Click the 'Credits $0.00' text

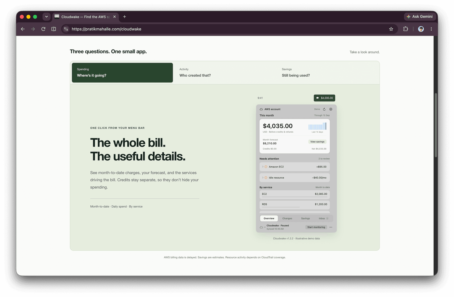click(270, 149)
